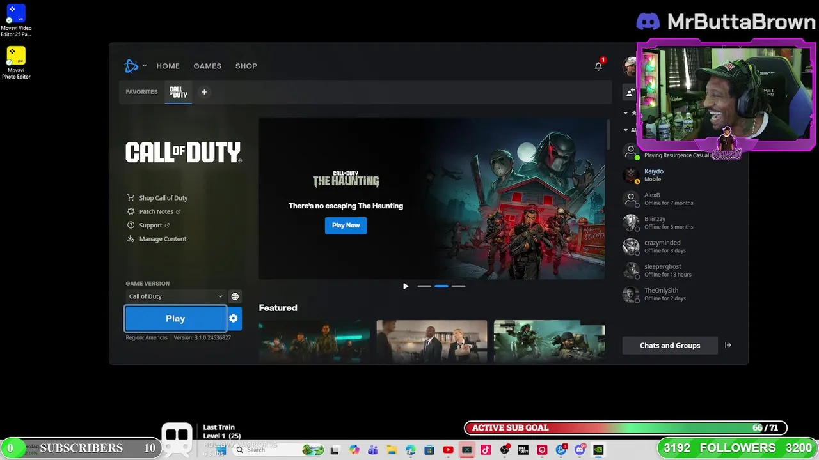The image size is (819, 460).
Task: Open Microsoft Edge from taskbar
Action: [410, 450]
